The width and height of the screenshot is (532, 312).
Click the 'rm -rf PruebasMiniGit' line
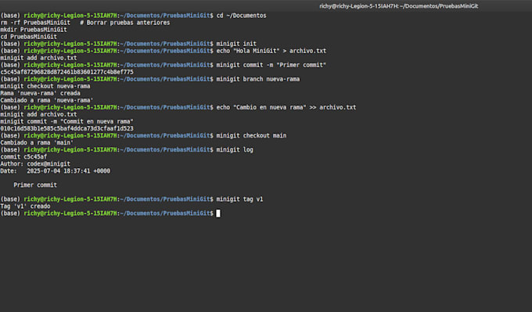85,23
